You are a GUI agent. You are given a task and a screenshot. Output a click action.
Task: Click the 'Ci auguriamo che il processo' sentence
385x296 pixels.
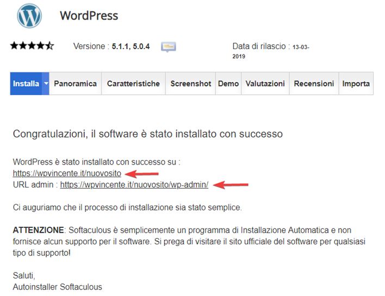[127, 208]
